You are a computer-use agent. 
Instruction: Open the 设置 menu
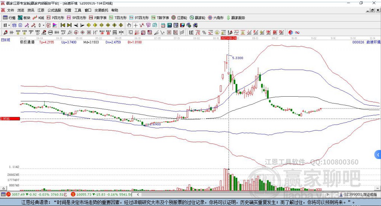pyautogui.click(x=68, y=10)
